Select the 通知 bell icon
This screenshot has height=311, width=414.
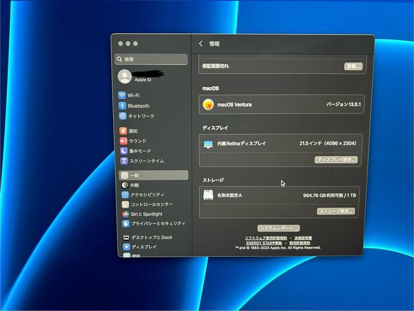(x=123, y=130)
